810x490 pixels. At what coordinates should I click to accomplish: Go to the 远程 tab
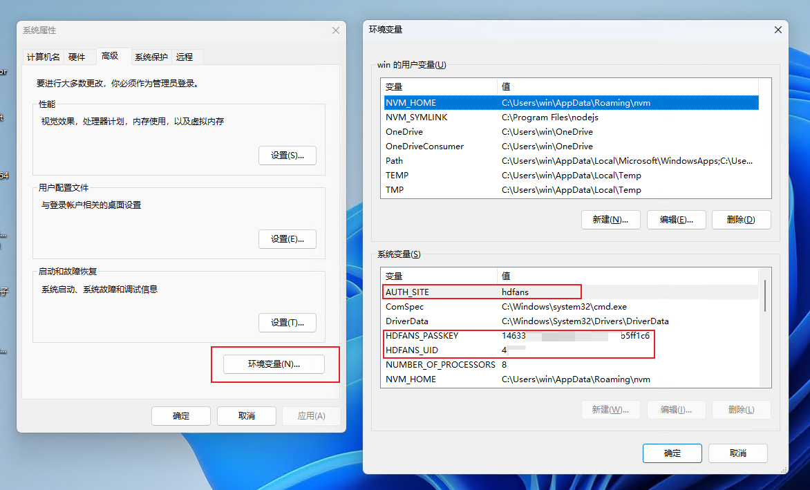[185, 57]
